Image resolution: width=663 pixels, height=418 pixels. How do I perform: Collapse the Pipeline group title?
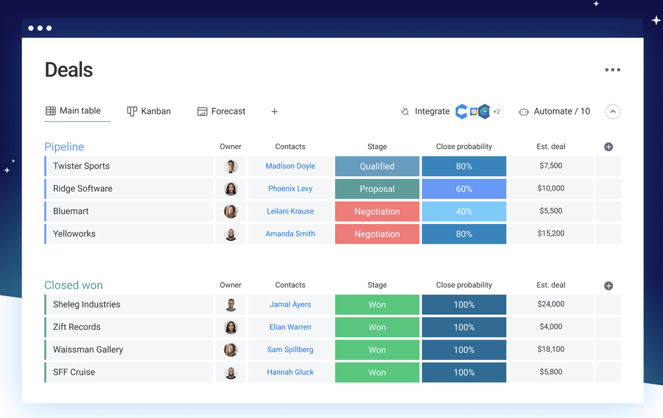point(64,147)
